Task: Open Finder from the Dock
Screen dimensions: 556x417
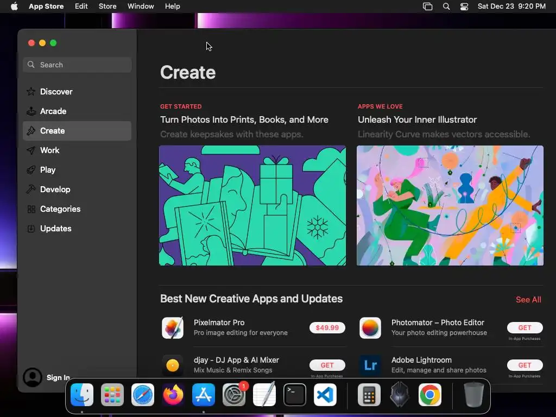Action: 82,395
